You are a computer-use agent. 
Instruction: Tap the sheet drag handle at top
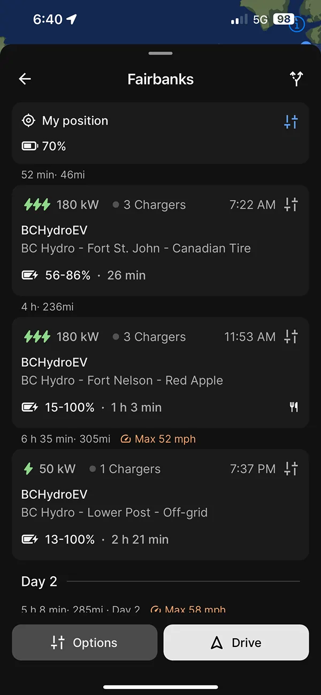point(160,53)
